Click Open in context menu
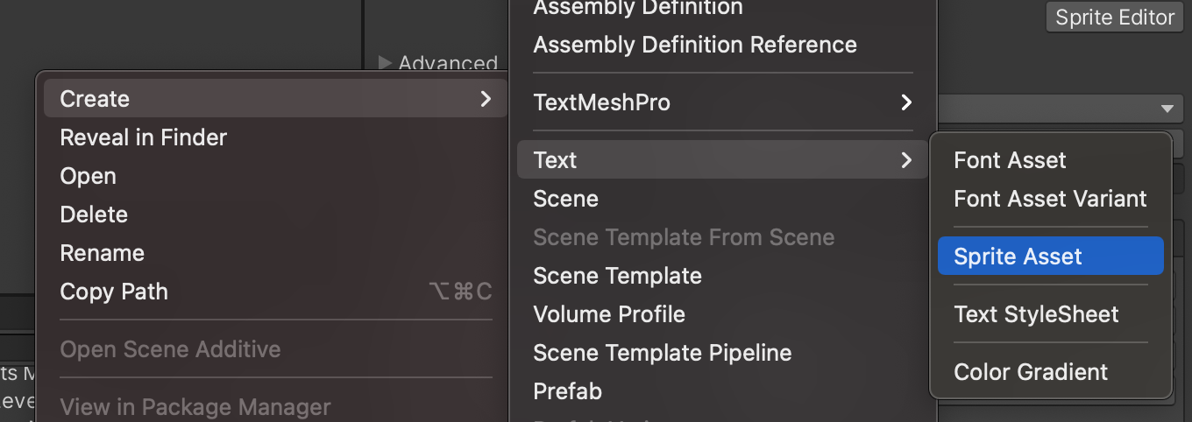The width and height of the screenshot is (1192, 422). click(x=88, y=176)
